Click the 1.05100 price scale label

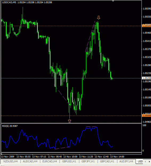[147, 97]
